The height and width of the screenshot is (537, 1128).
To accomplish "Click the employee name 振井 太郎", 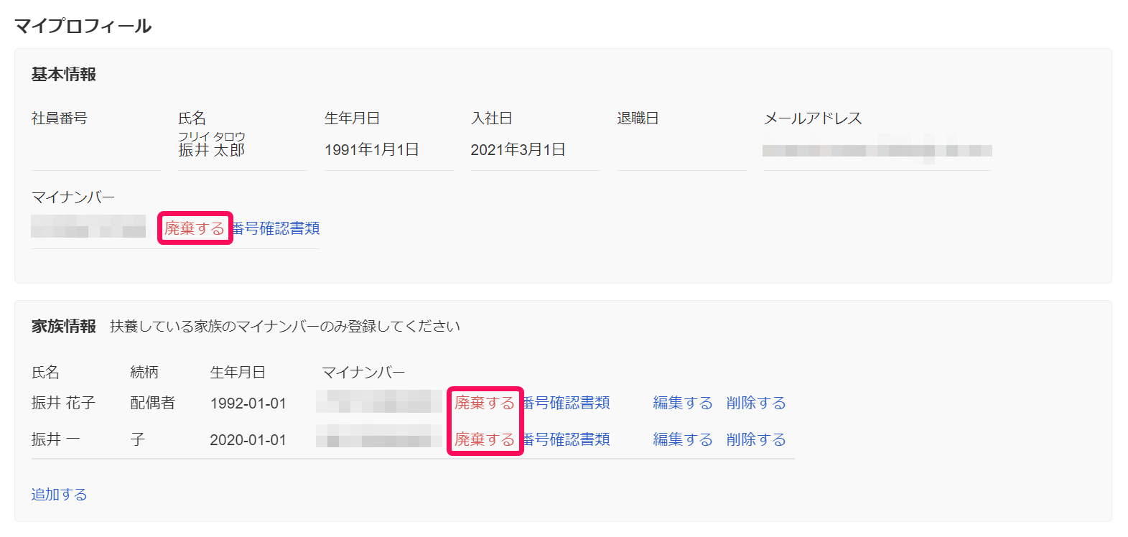I will [212, 150].
